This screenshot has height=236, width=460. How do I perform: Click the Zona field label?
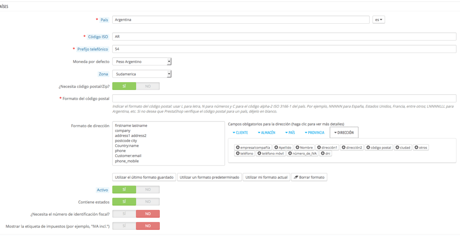(103, 74)
